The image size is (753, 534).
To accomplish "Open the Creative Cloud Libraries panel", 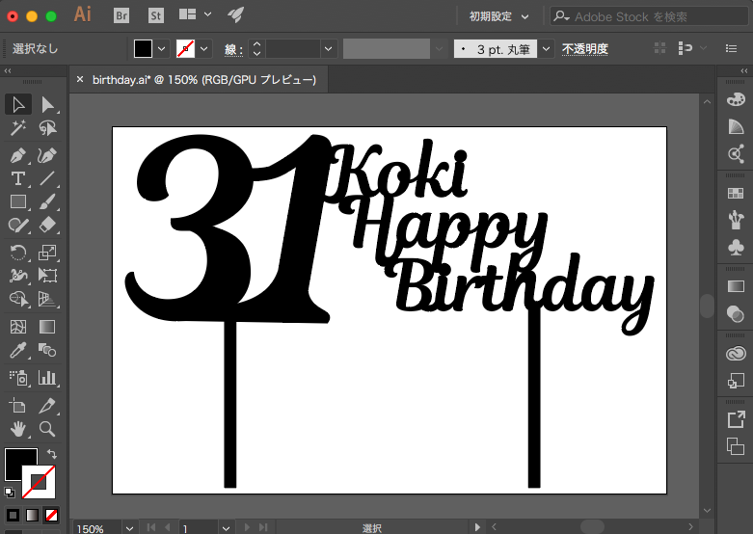I will tap(736, 354).
